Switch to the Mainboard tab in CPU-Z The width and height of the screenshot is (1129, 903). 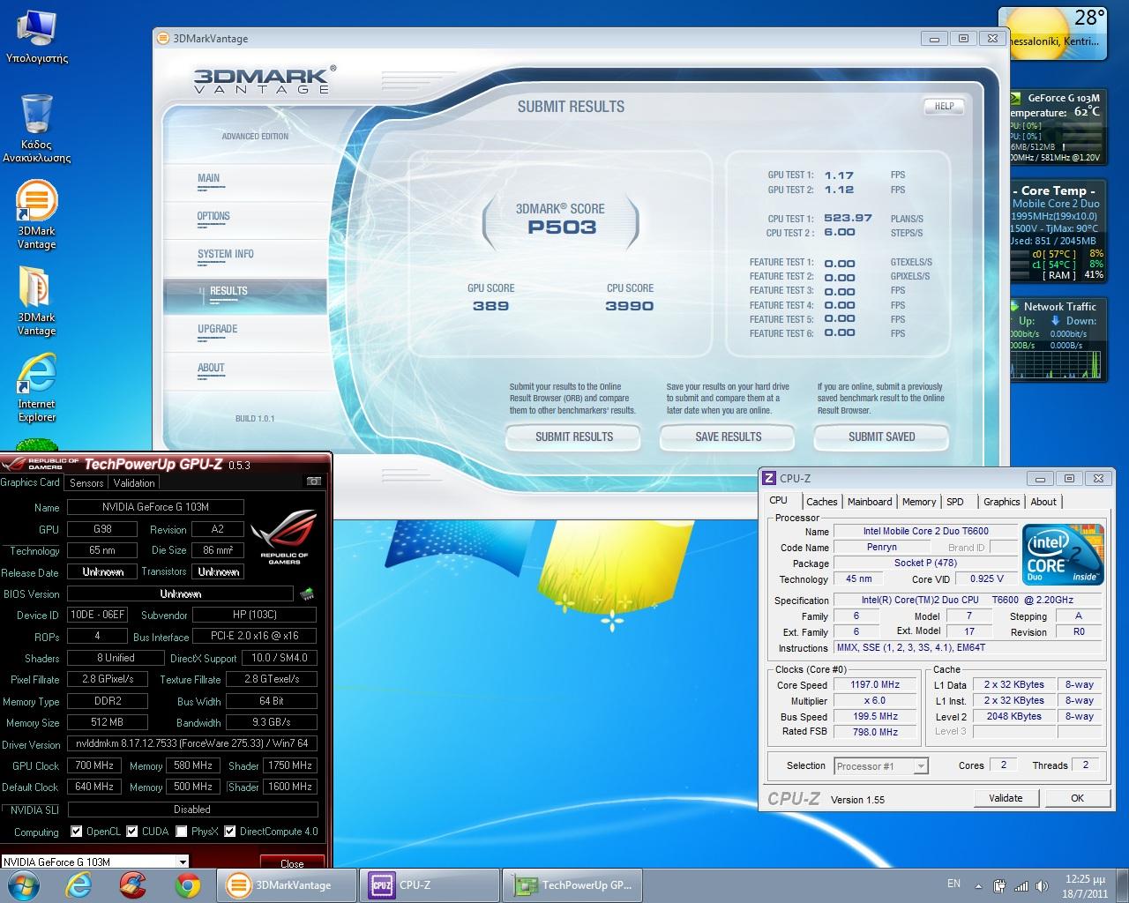tap(870, 502)
